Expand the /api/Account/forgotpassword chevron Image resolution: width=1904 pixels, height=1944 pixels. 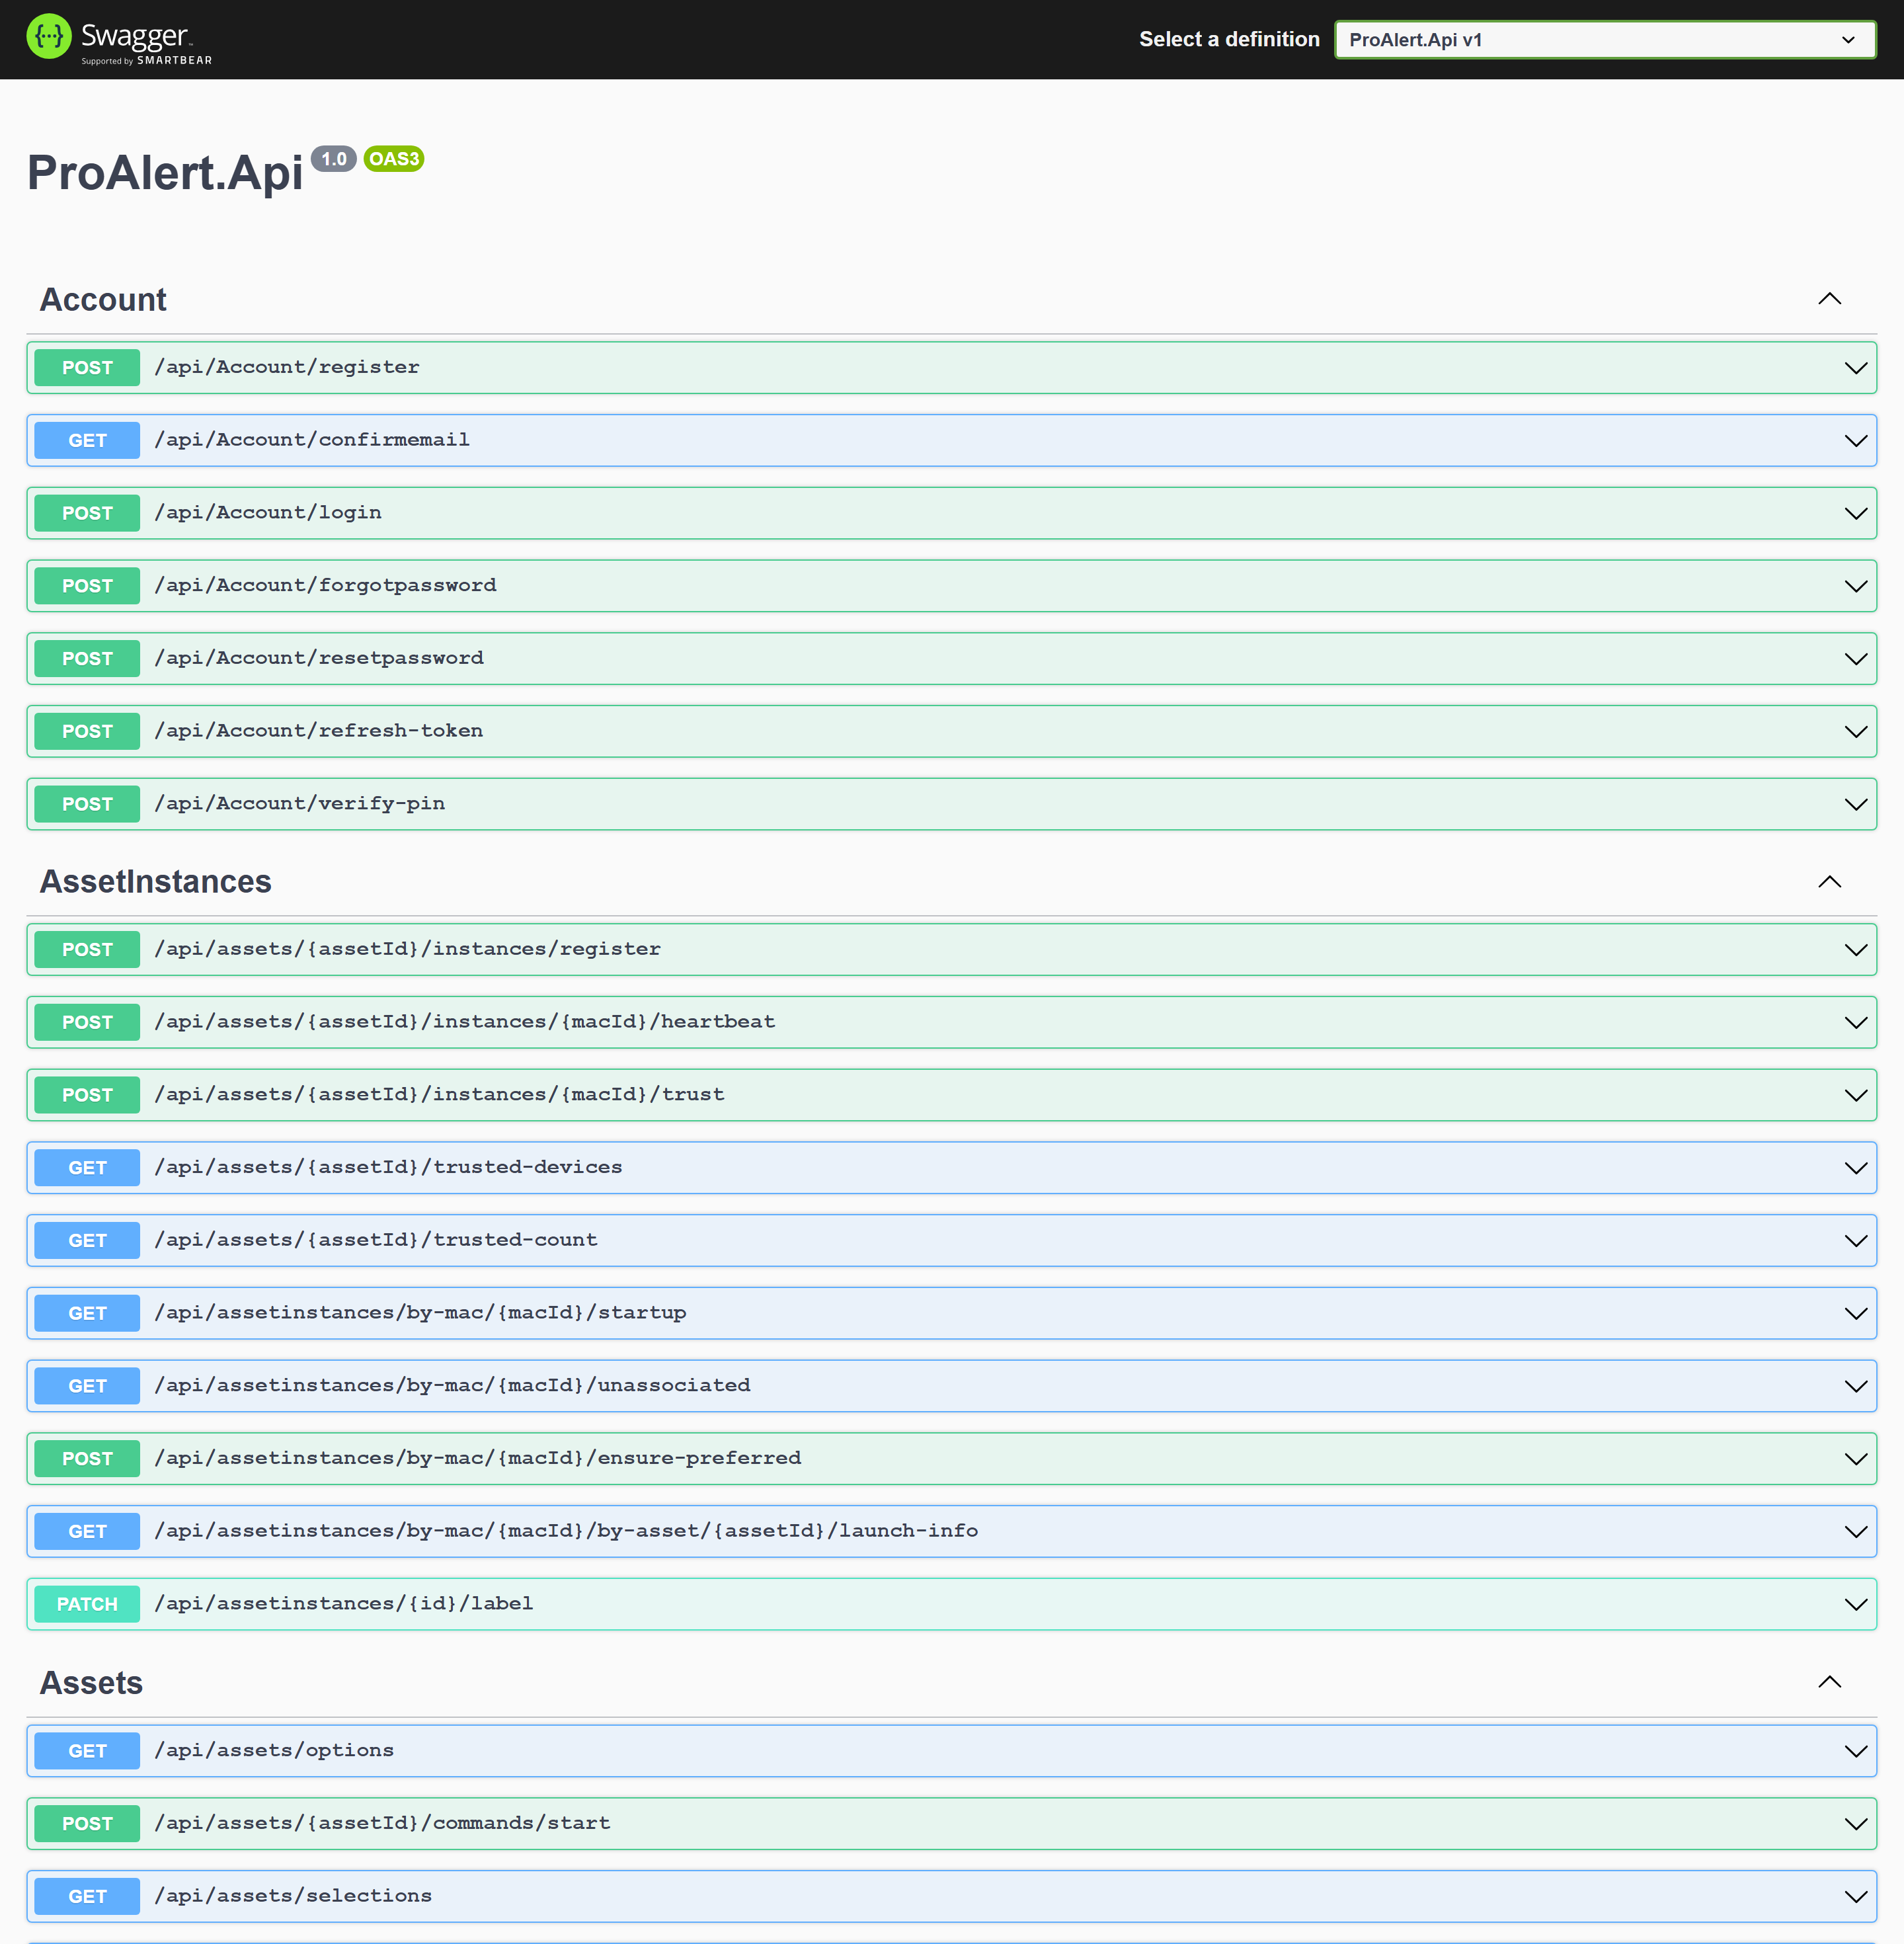pos(1856,586)
